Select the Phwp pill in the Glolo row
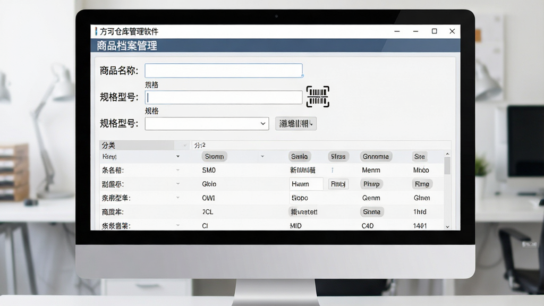This screenshot has width=544, height=306. [371, 184]
